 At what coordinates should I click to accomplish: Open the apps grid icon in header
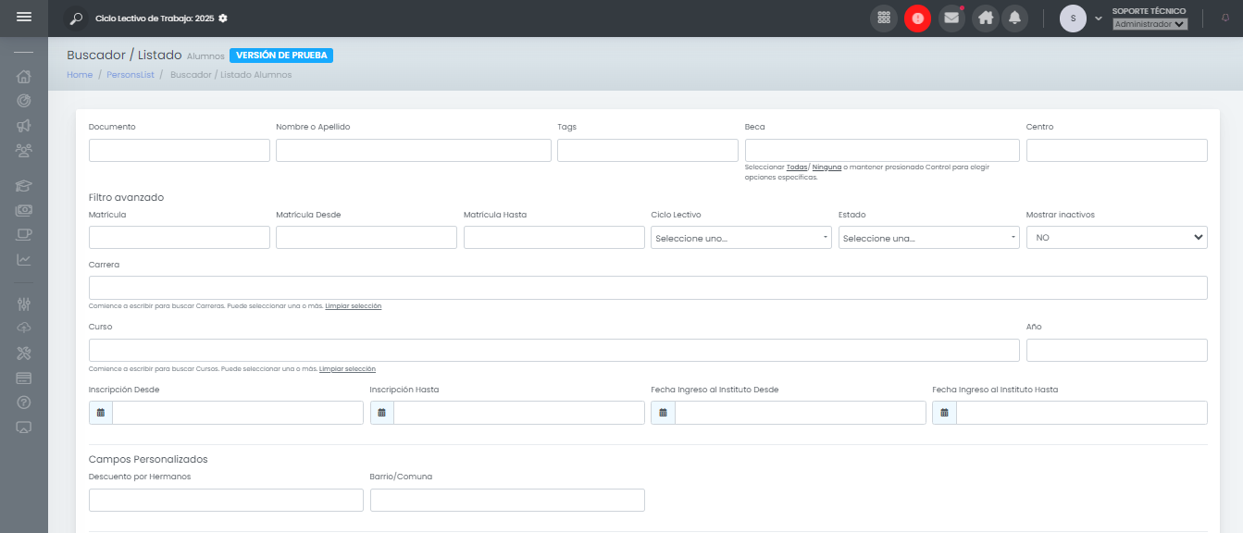(x=884, y=19)
